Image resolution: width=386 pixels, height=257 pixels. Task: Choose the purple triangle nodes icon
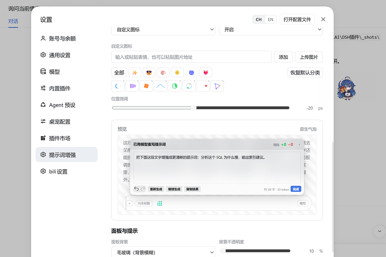pyautogui.click(x=217, y=86)
